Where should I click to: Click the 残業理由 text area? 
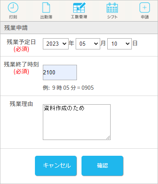click(x=77, y=122)
